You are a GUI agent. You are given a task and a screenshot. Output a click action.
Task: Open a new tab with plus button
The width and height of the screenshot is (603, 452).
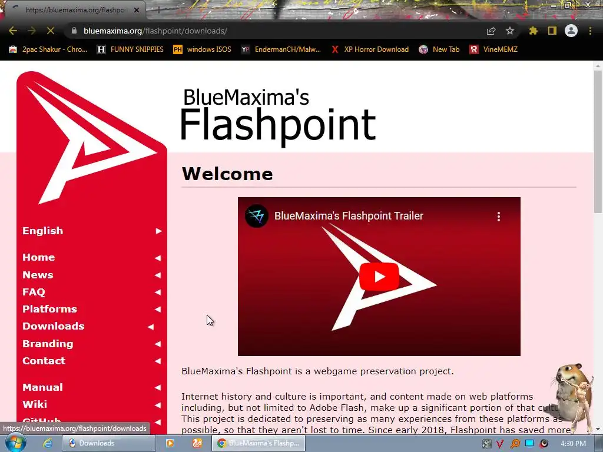point(158,10)
